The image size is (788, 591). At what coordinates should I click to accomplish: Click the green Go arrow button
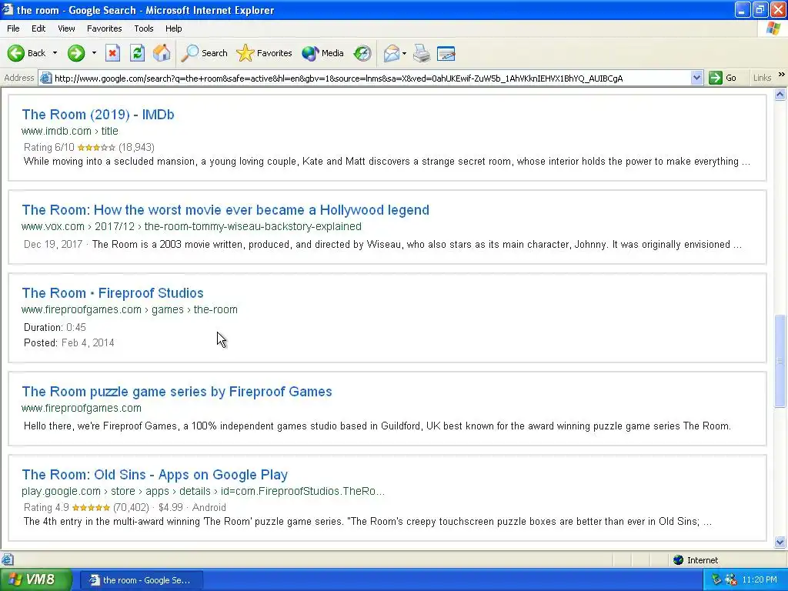(x=715, y=78)
